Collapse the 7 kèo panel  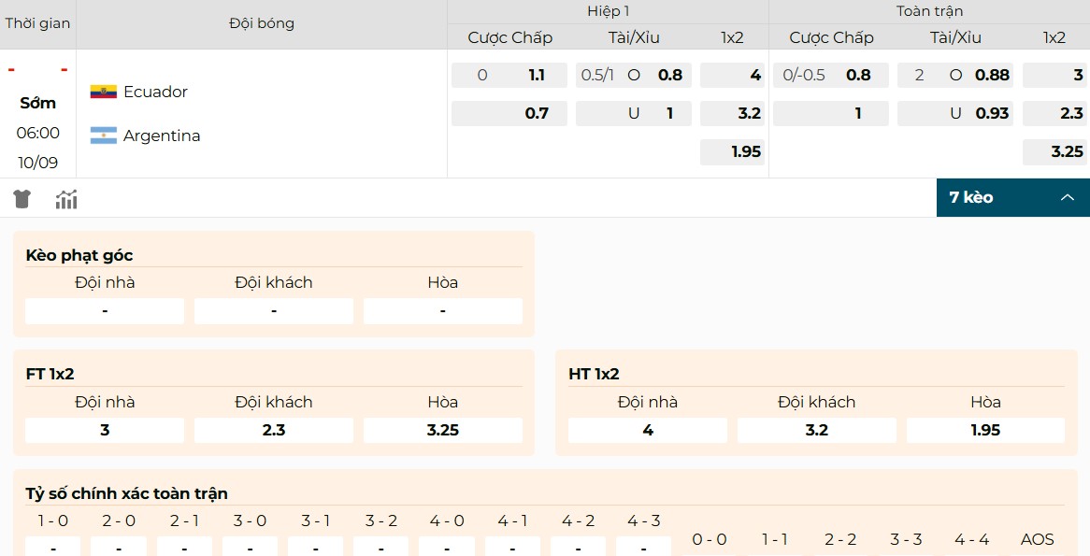[x=1067, y=197]
